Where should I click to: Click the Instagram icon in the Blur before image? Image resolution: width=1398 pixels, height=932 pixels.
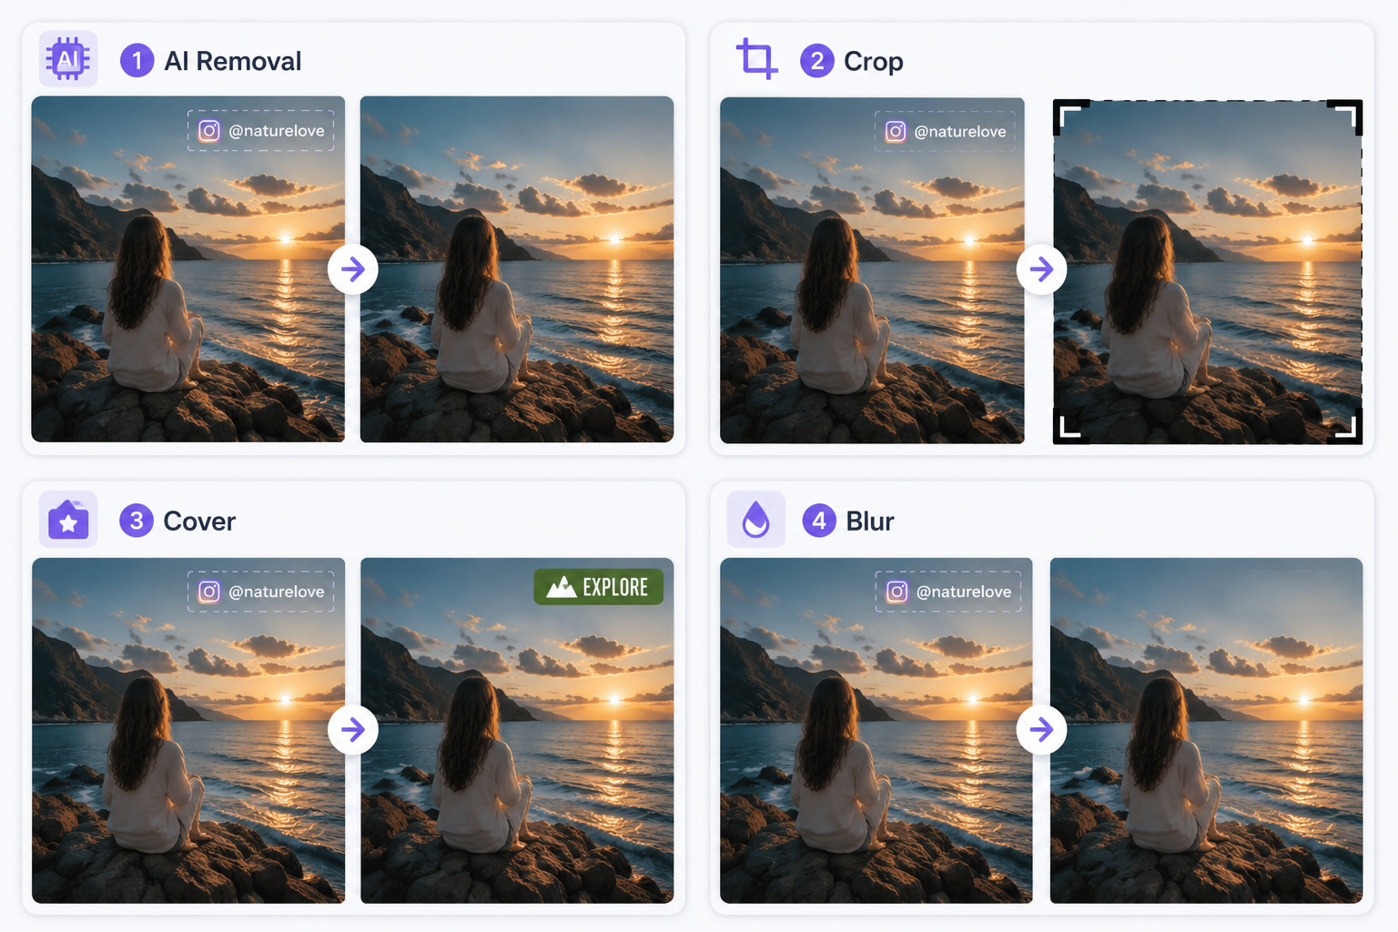(897, 592)
